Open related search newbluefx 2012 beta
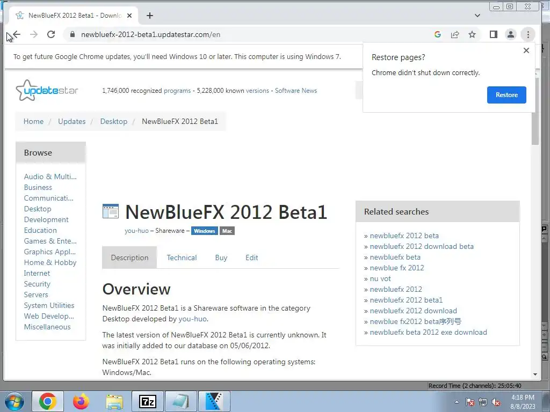The image size is (550, 412). coord(404,236)
